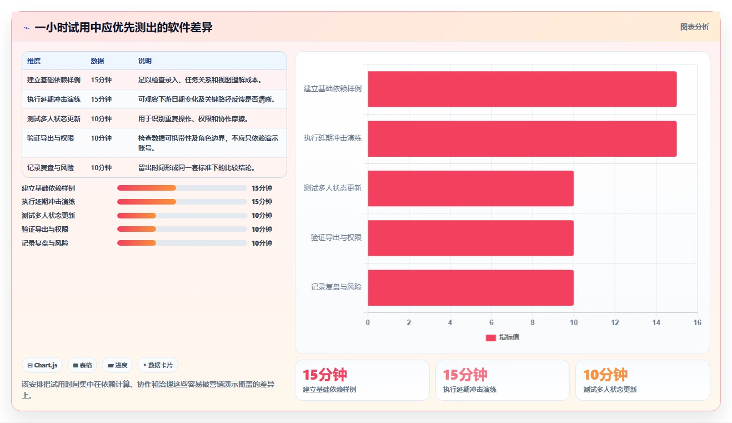Select the 数据卡片 tag chip
Image resolution: width=732 pixels, height=423 pixels.
(x=158, y=365)
